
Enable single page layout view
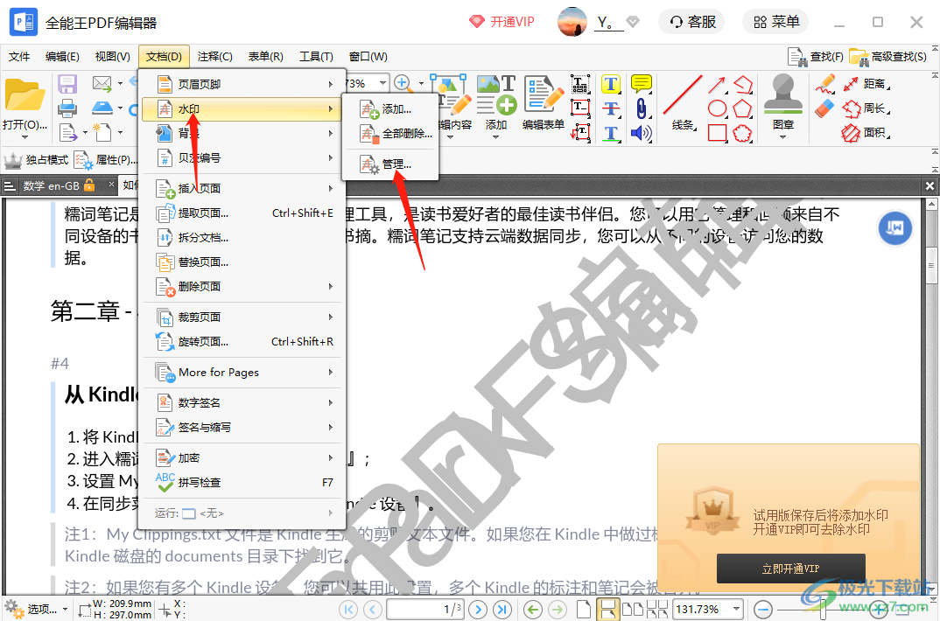583,610
